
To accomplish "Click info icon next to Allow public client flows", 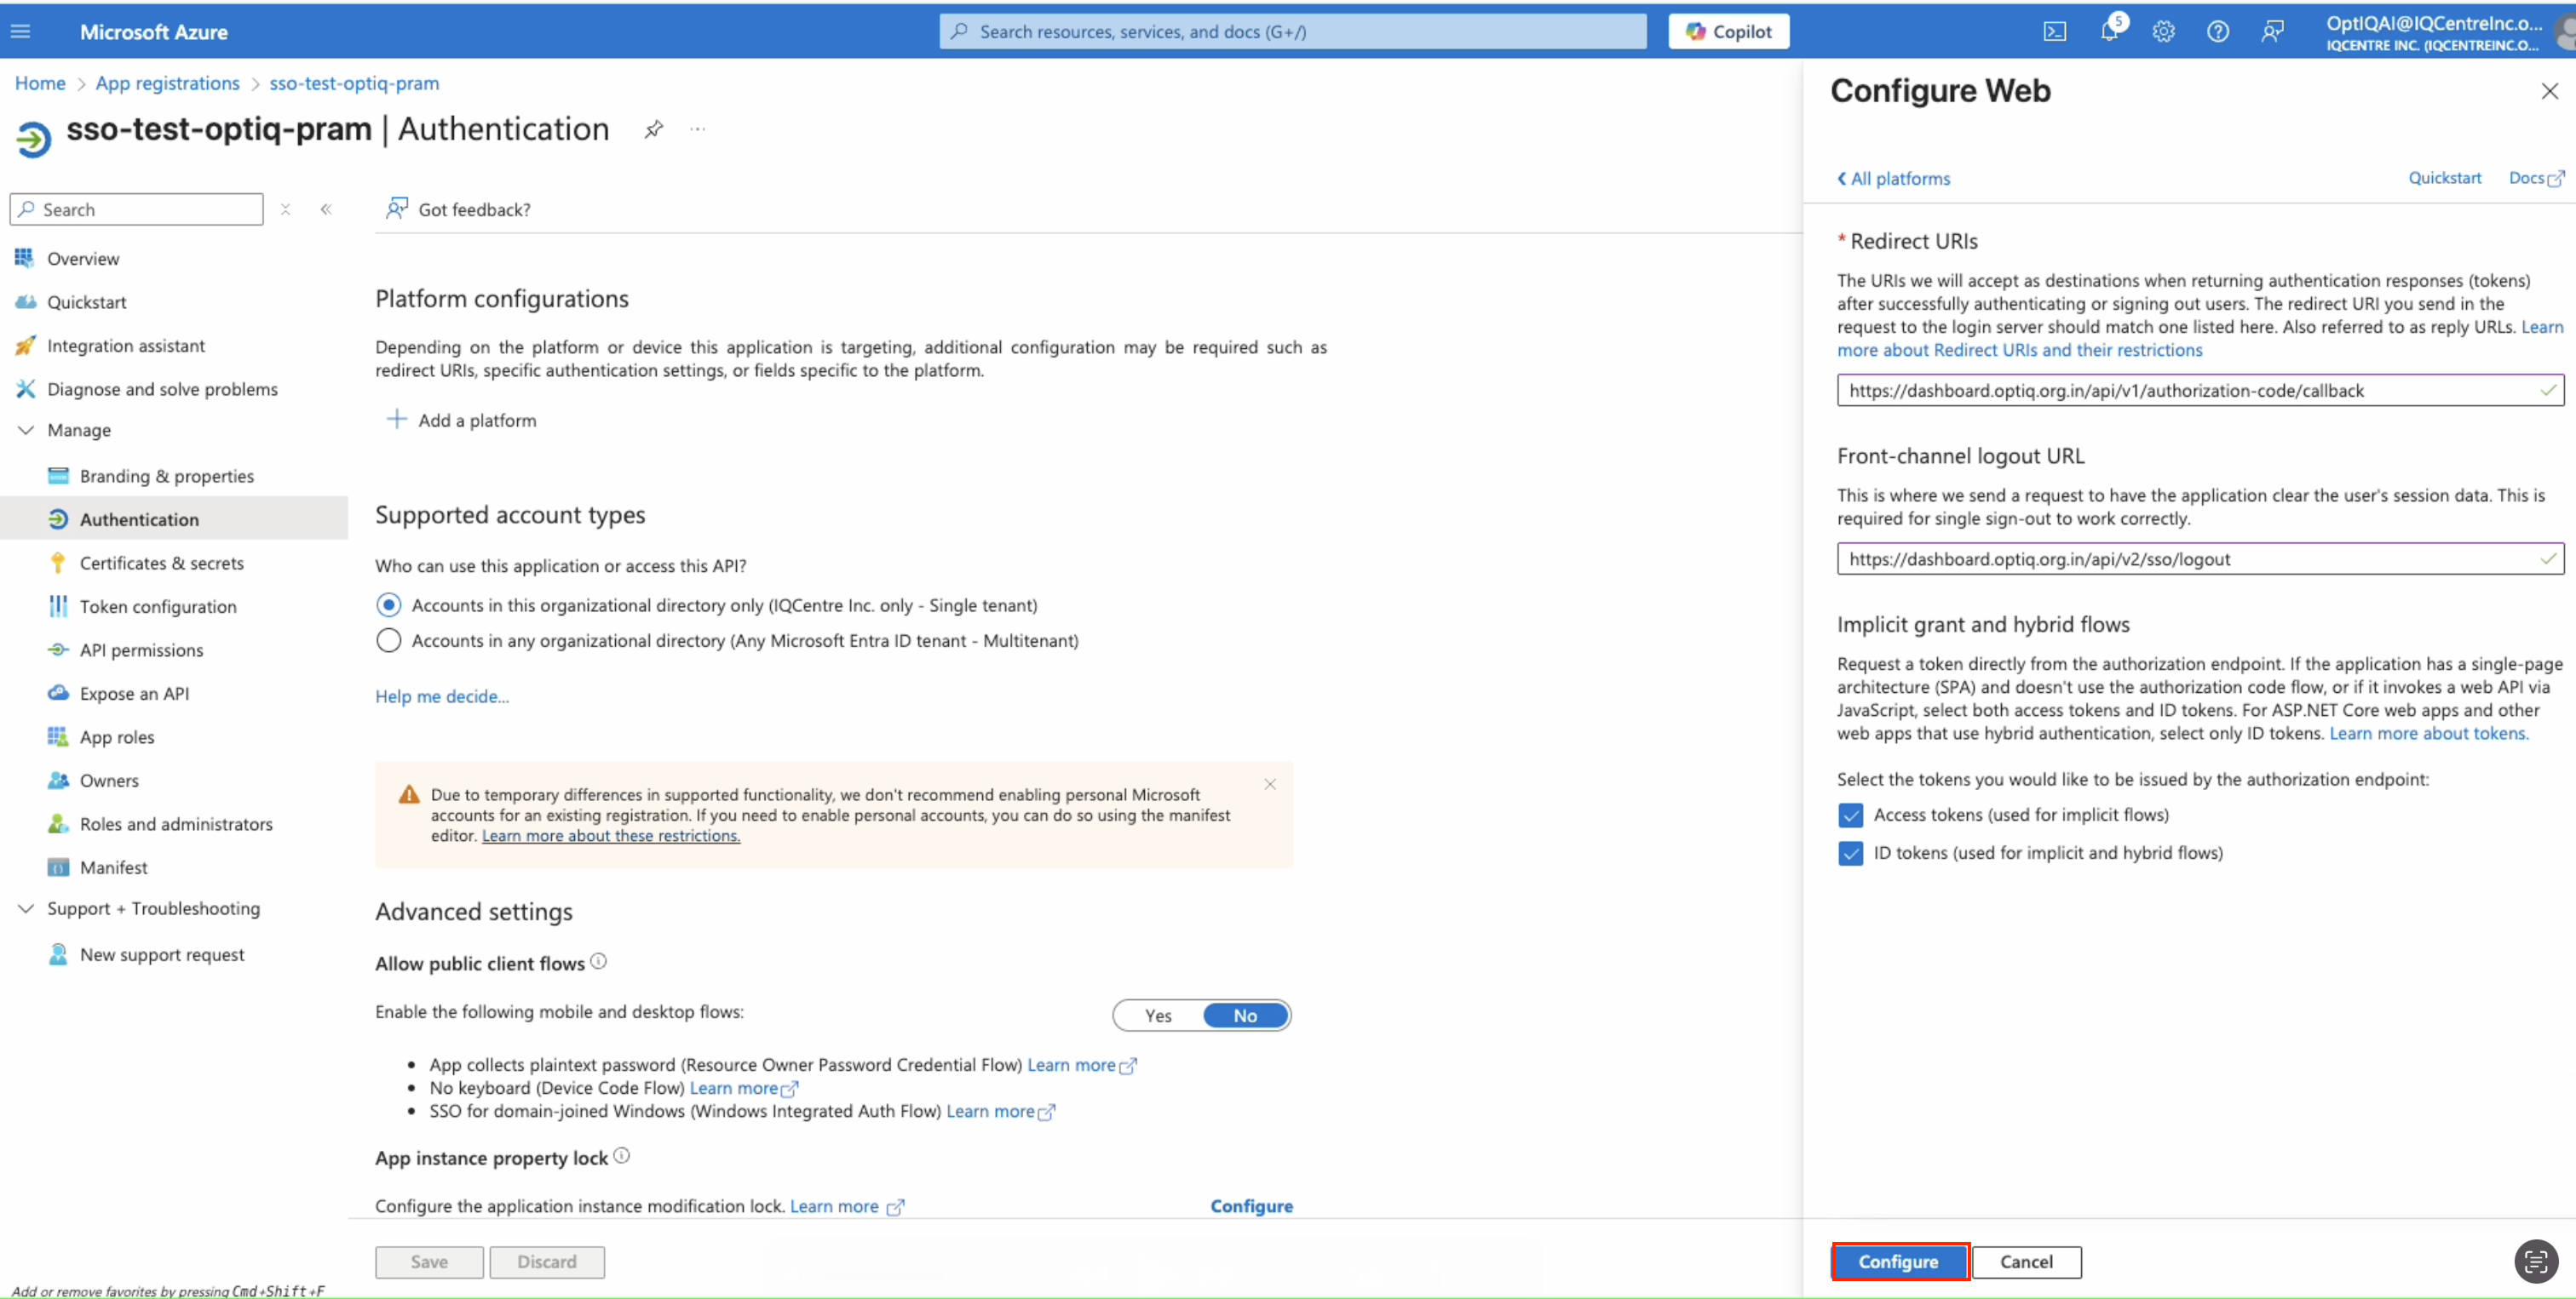I will pyautogui.click(x=598, y=961).
